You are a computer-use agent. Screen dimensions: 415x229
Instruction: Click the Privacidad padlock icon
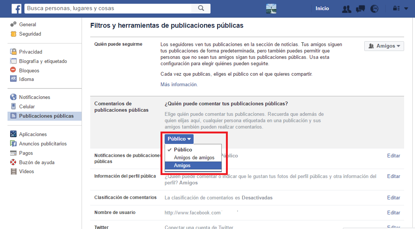coord(13,51)
